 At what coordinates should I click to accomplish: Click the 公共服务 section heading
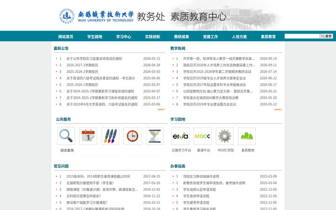pos(63,119)
